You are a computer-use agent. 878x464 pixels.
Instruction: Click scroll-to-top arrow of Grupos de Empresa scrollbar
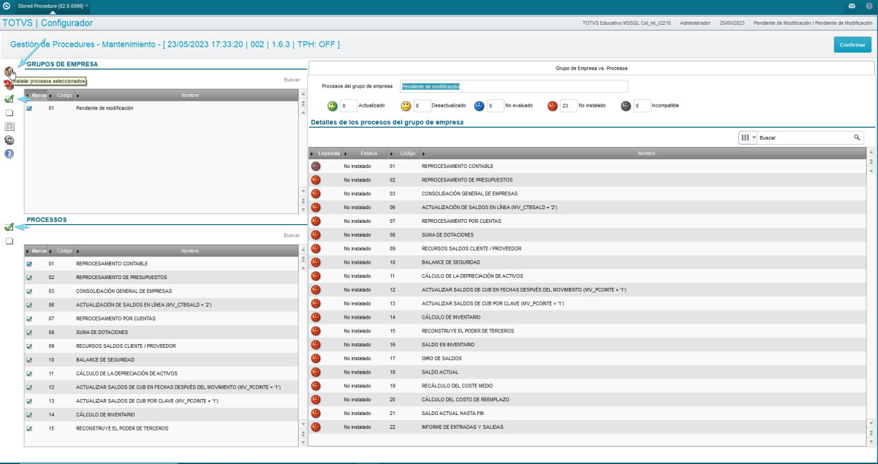coord(303,94)
